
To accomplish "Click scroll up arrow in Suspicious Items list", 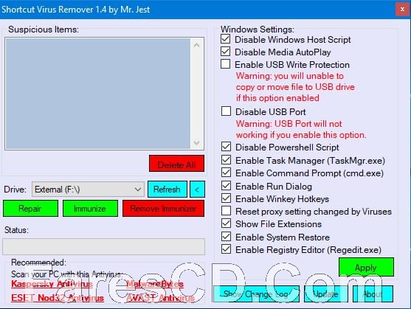I will 196,45.
